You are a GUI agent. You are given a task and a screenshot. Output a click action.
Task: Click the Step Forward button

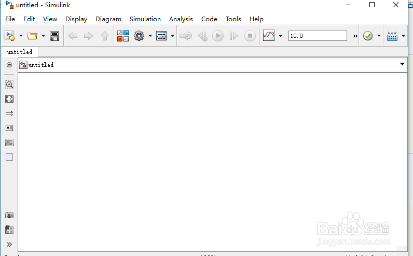click(233, 36)
